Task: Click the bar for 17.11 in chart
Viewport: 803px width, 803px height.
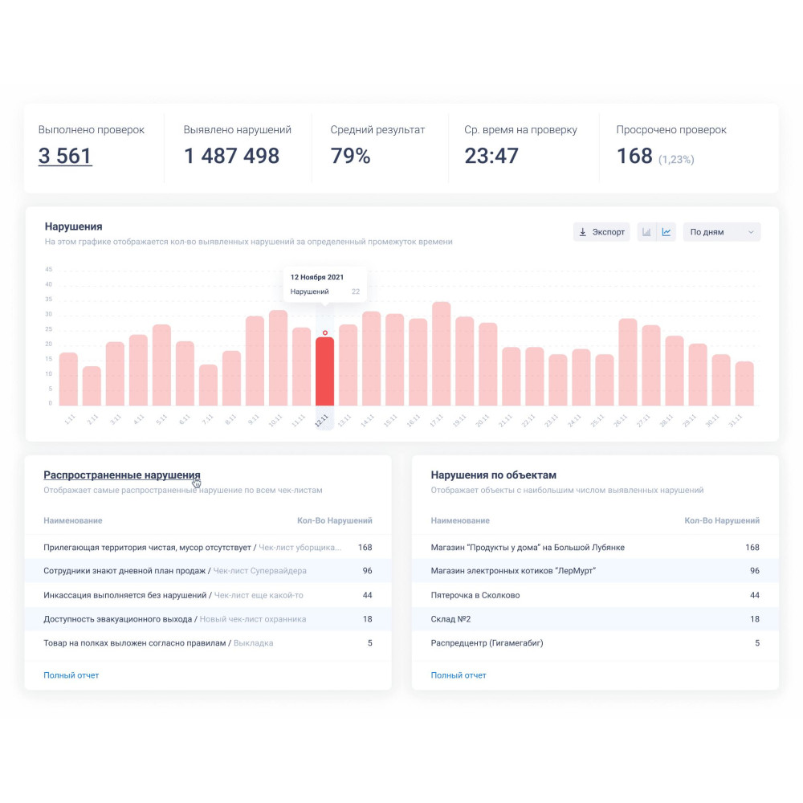Action: [441, 353]
